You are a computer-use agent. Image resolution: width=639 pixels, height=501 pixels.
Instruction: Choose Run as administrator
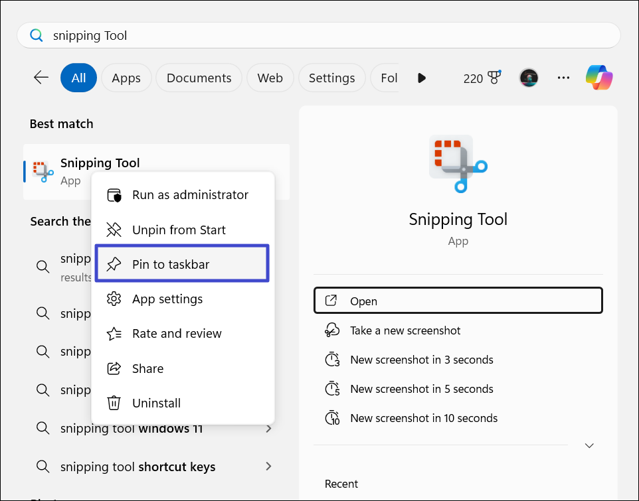(x=189, y=195)
